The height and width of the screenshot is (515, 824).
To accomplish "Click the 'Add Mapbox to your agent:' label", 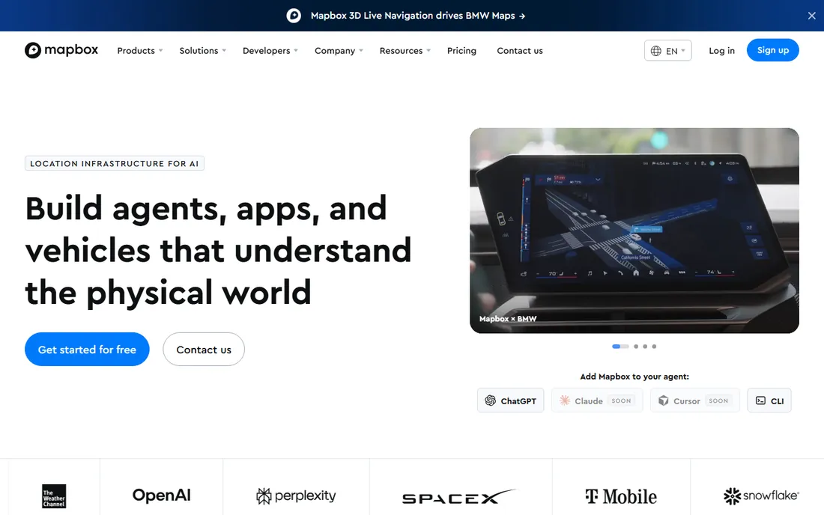I will pyautogui.click(x=634, y=377).
